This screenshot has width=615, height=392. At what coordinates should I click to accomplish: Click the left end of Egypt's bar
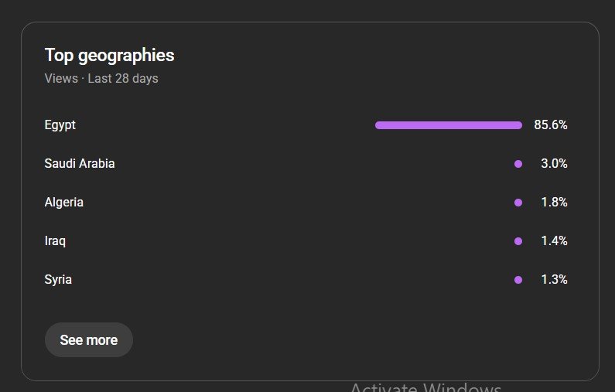click(379, 125)
